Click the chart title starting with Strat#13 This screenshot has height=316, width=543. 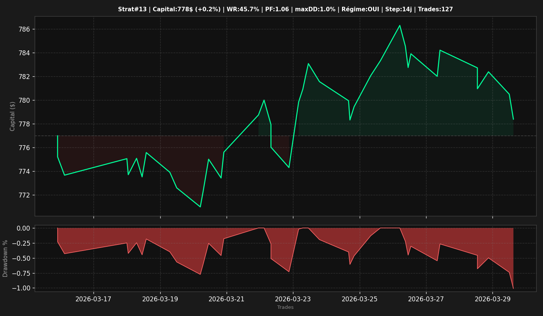285,9
